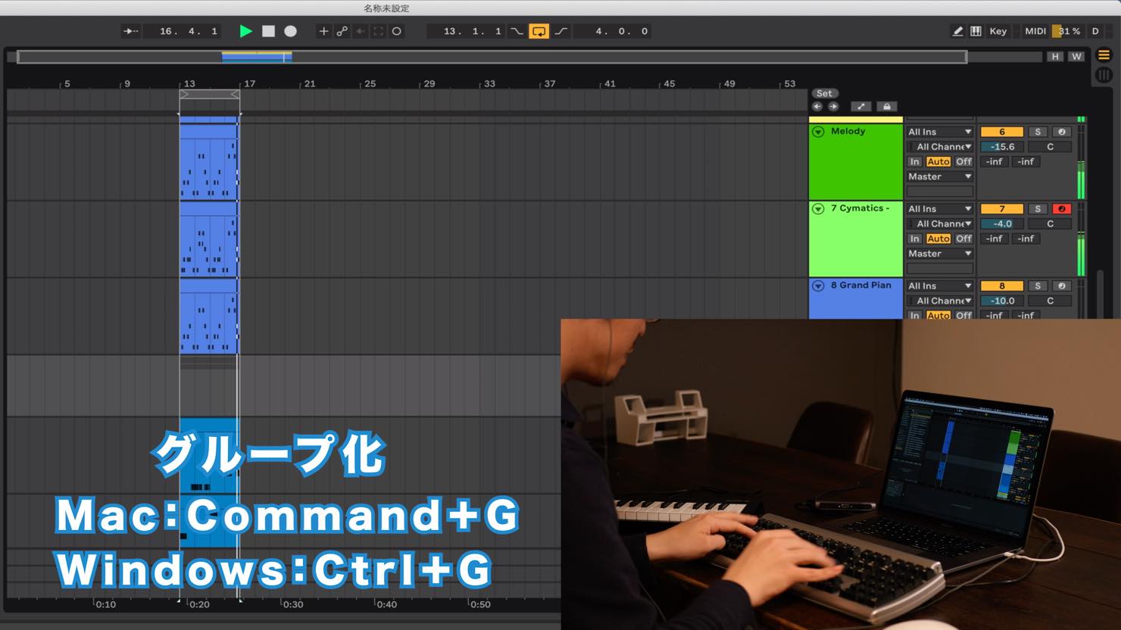Click Melody track volume field -15.6
The width and height of the screenshot is (1121, 630).
(x=1001, y=147)
